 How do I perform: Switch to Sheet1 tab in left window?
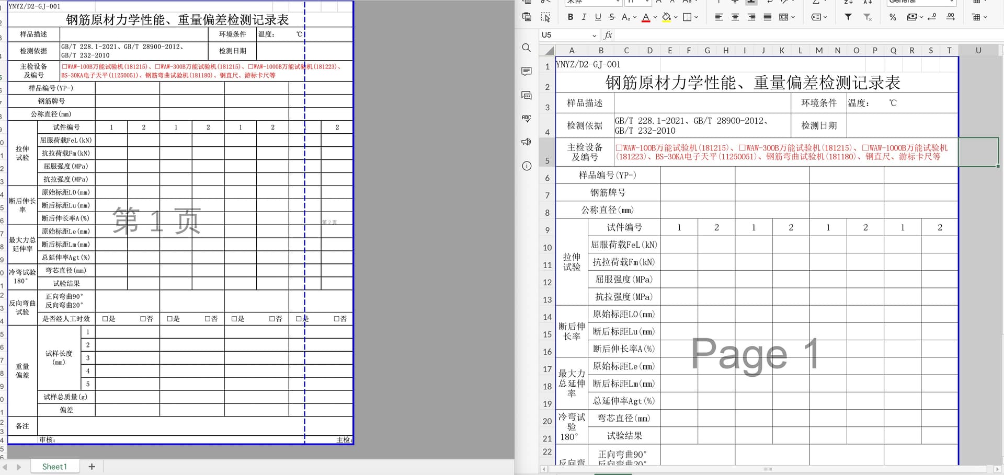point(54,467)
